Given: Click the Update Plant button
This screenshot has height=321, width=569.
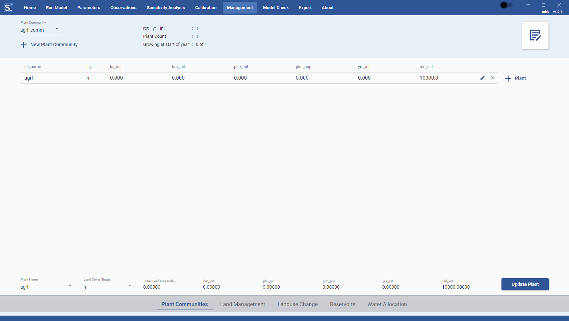Looking at the screenshot, I should (525, 284).
